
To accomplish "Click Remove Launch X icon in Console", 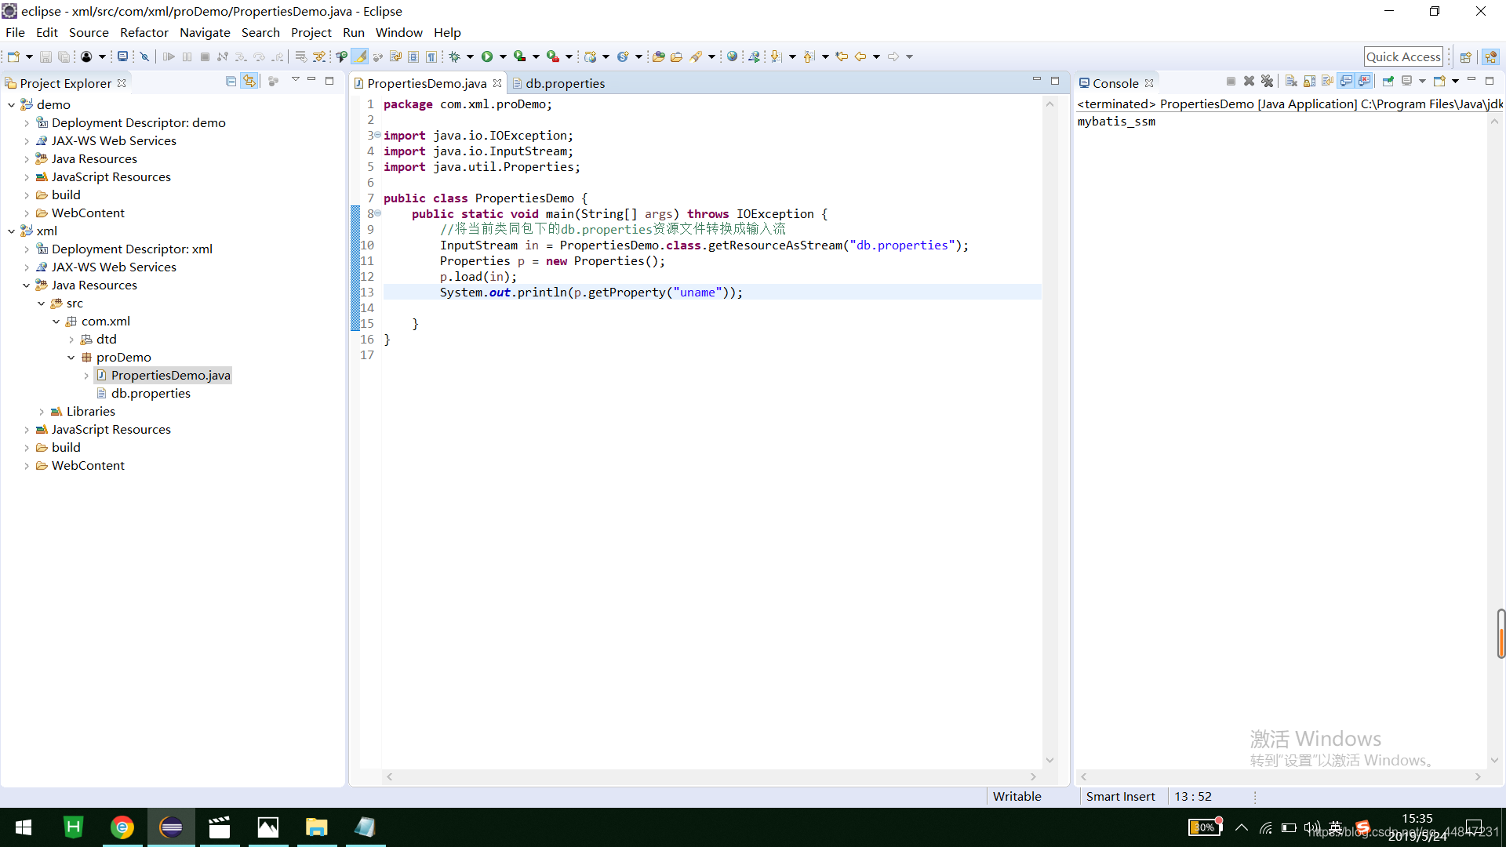I will coord(1249,82).
